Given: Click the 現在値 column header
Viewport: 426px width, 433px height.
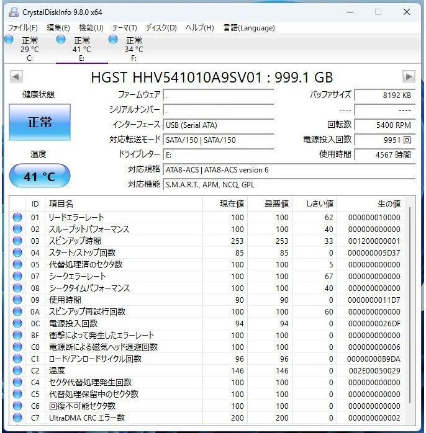Looking at the screenshot, I should click(x=225, y=204).
